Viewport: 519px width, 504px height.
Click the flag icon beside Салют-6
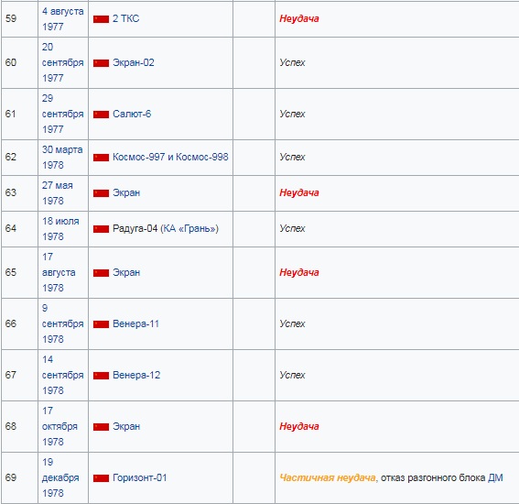click(x=101, y=115)
